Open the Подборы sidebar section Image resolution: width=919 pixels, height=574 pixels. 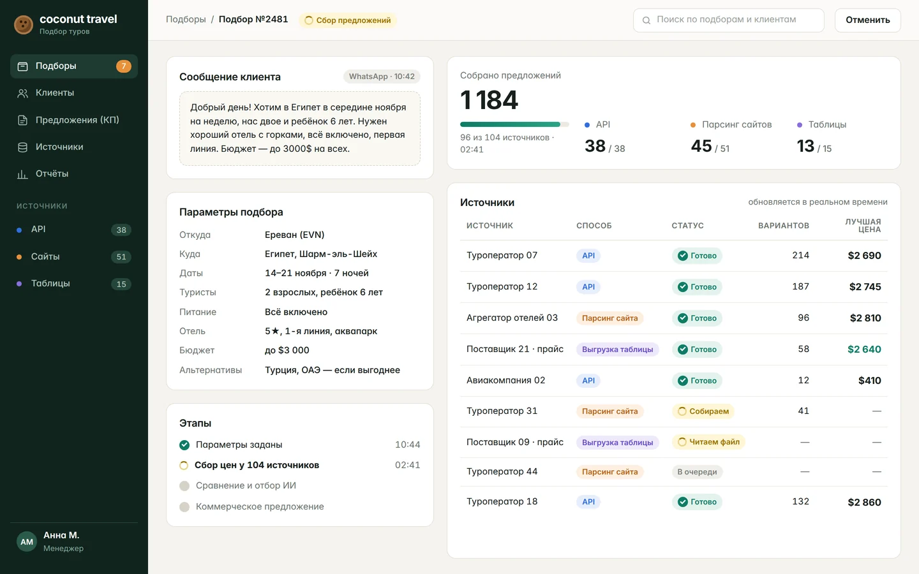[x=74, y=66]
